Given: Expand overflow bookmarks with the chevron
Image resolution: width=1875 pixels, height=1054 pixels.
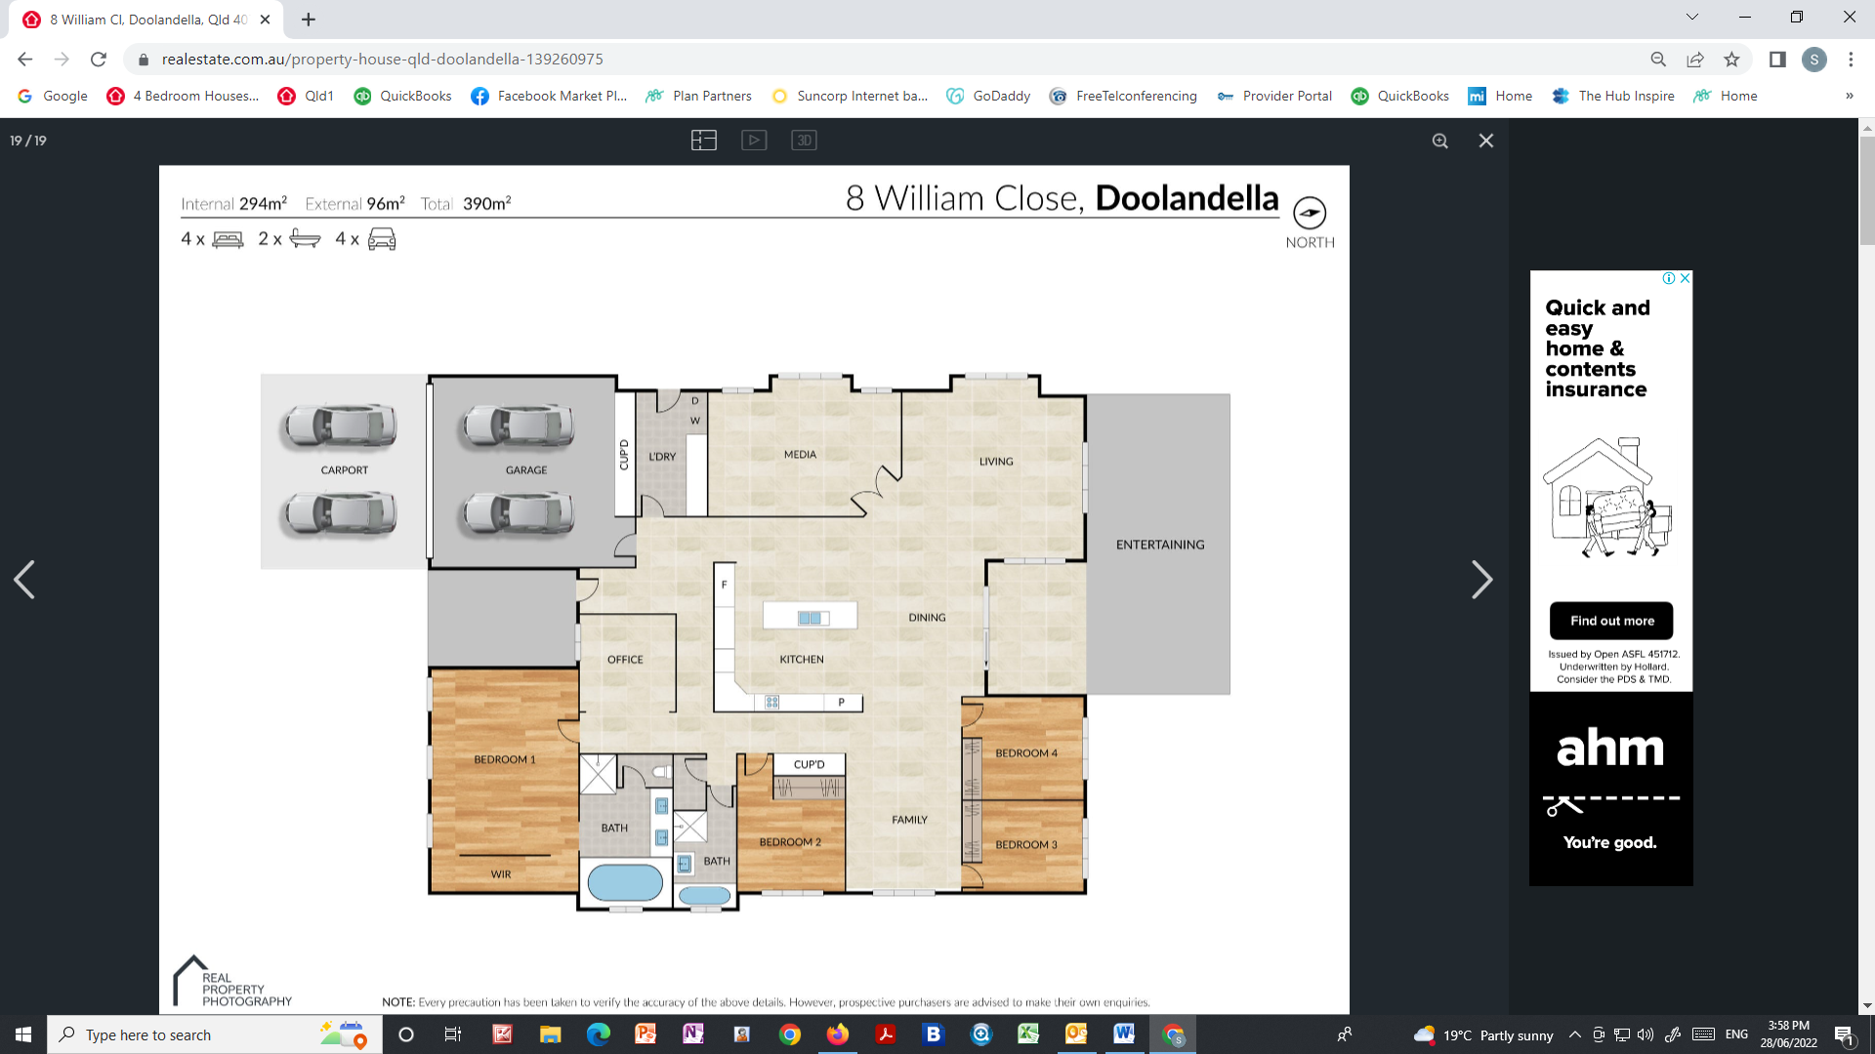Looking at the screenshot, I should 1849,96.
